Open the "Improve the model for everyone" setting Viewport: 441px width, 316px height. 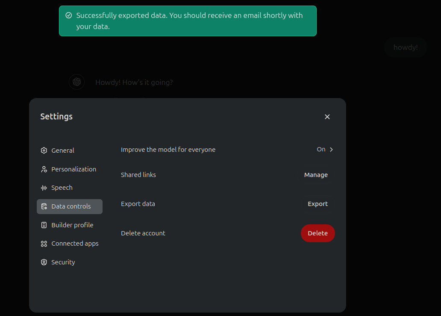(x=168, y=150)
